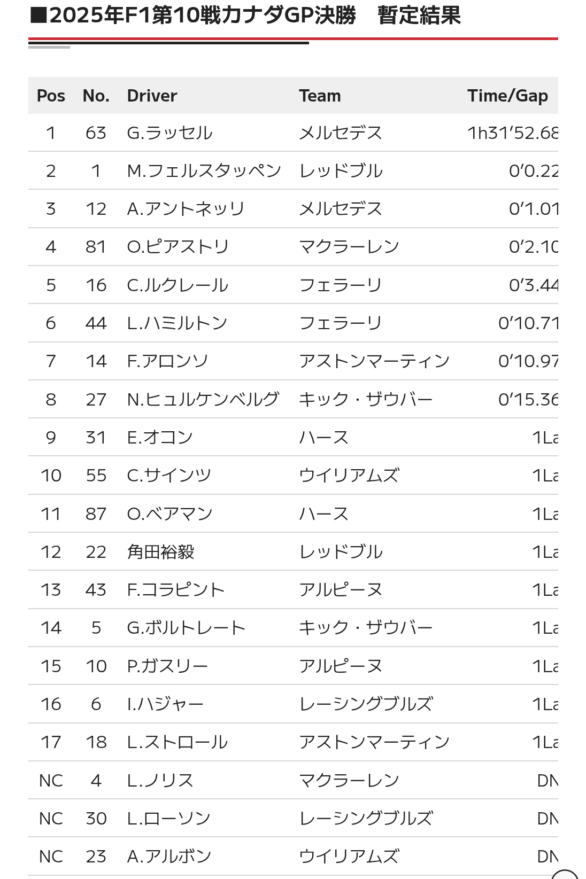The width and height of the screenshot is (586, 879).
Task: Click N.ヒュルケンベルグ driver name
Action: [203, 399]
